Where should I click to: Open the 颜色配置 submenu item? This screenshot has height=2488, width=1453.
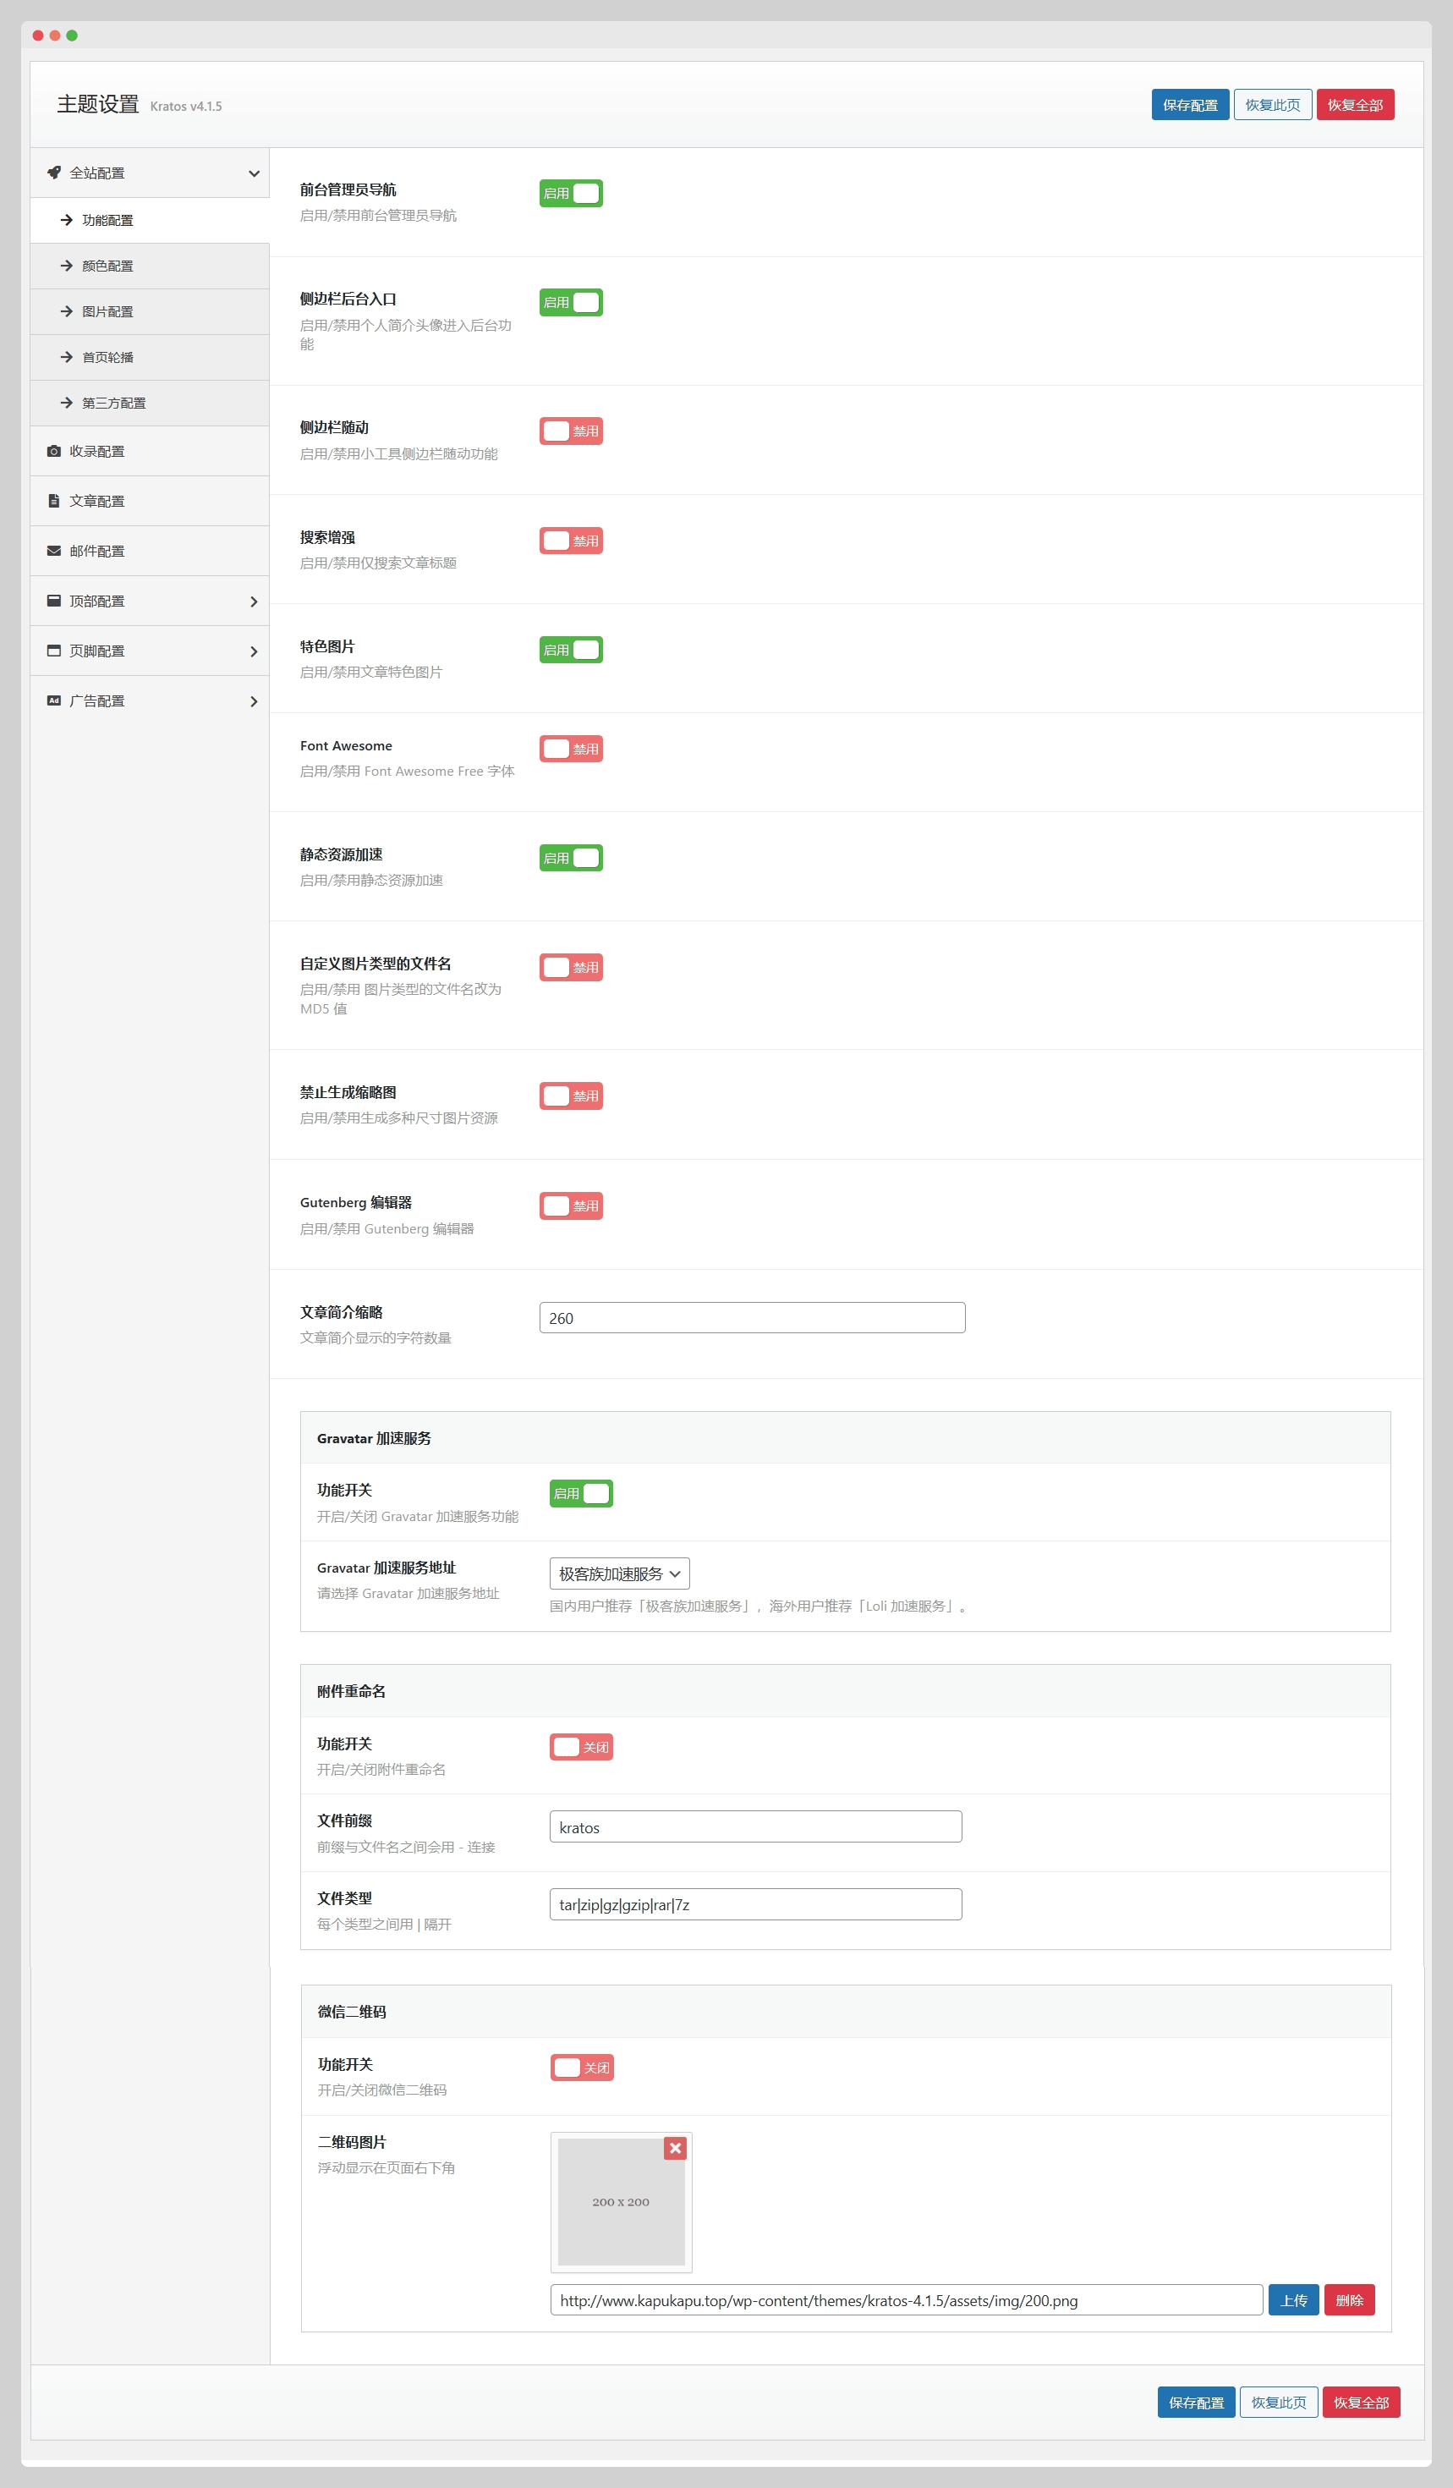pyautogui.click(x=107, y=266)
